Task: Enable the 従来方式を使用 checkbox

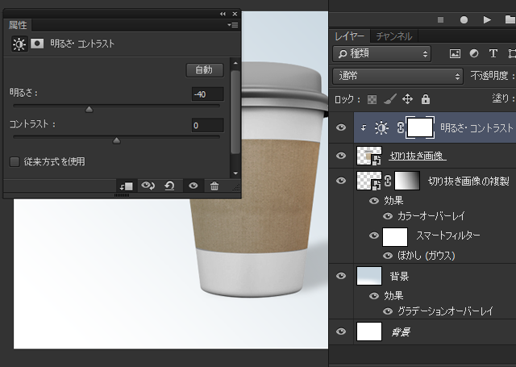Action: click(x=15, y=161)
